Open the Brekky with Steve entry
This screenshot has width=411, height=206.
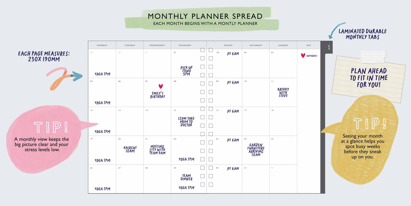pyautogui.click(x=283, y=93)
